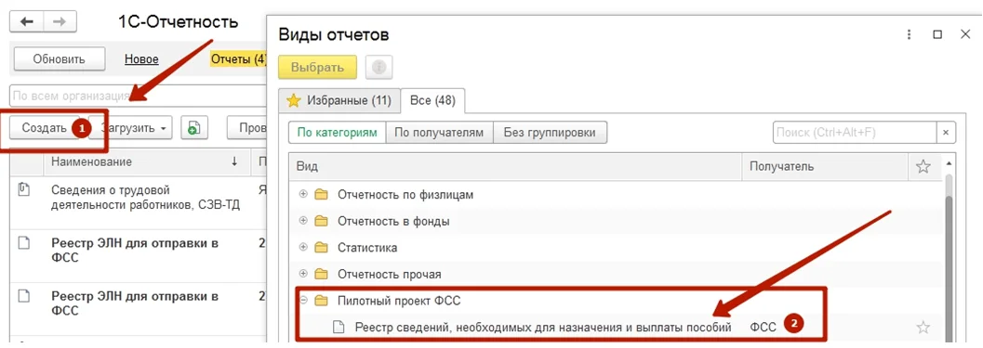Screen dimensions: 983x348
Task: Add Реестр сведений to favorites with star
Action: 923,327
